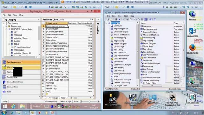Toggle Archiving disabled checkbox in row 1
This screenshot has height=115, width=204.
coord(86,26)
